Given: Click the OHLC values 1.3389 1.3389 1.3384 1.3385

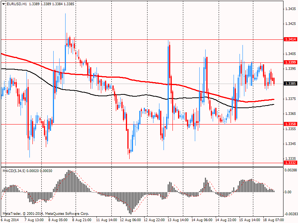Looking at the screenshot, I should pyautogui.click(x=51, y=4).
